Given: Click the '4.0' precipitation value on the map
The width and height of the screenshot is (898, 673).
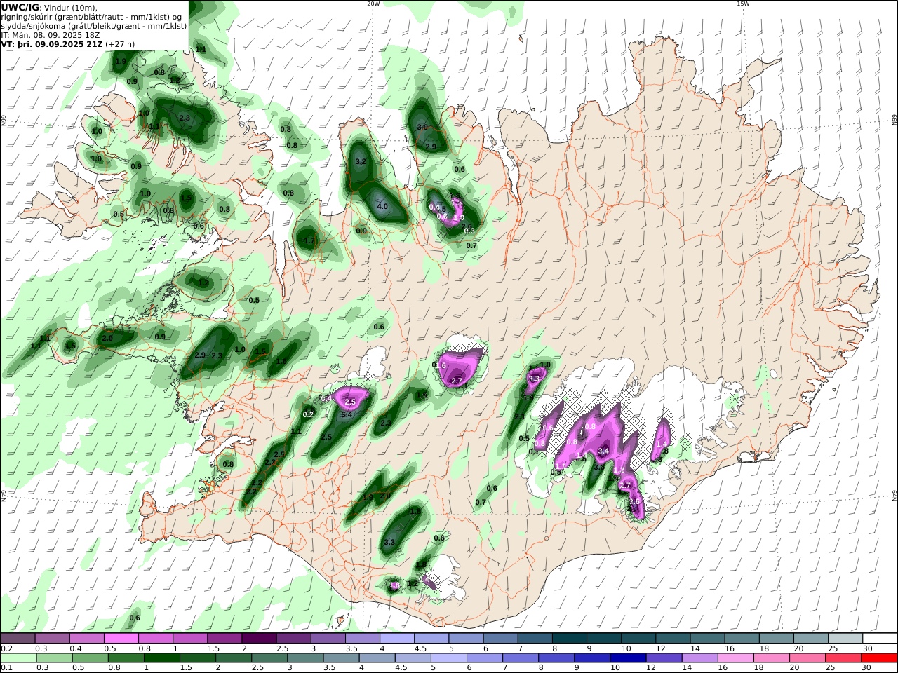Looking at the screenshot, I should (x=382, y=207).
